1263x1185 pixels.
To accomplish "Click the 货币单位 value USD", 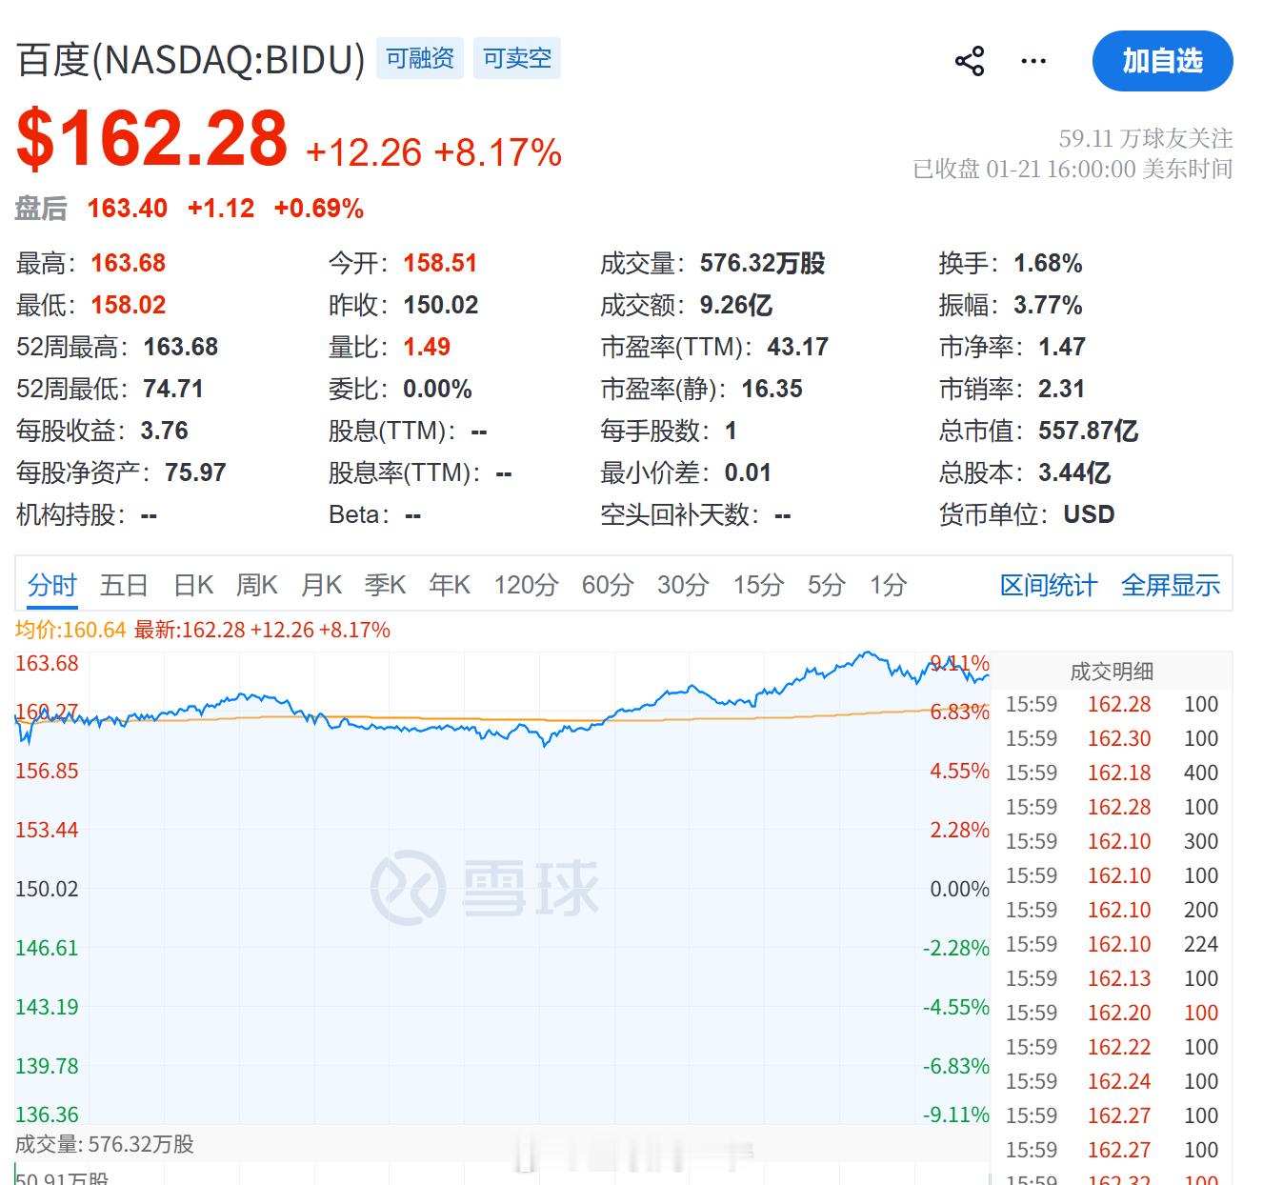I will click(x=1089, y=515).
